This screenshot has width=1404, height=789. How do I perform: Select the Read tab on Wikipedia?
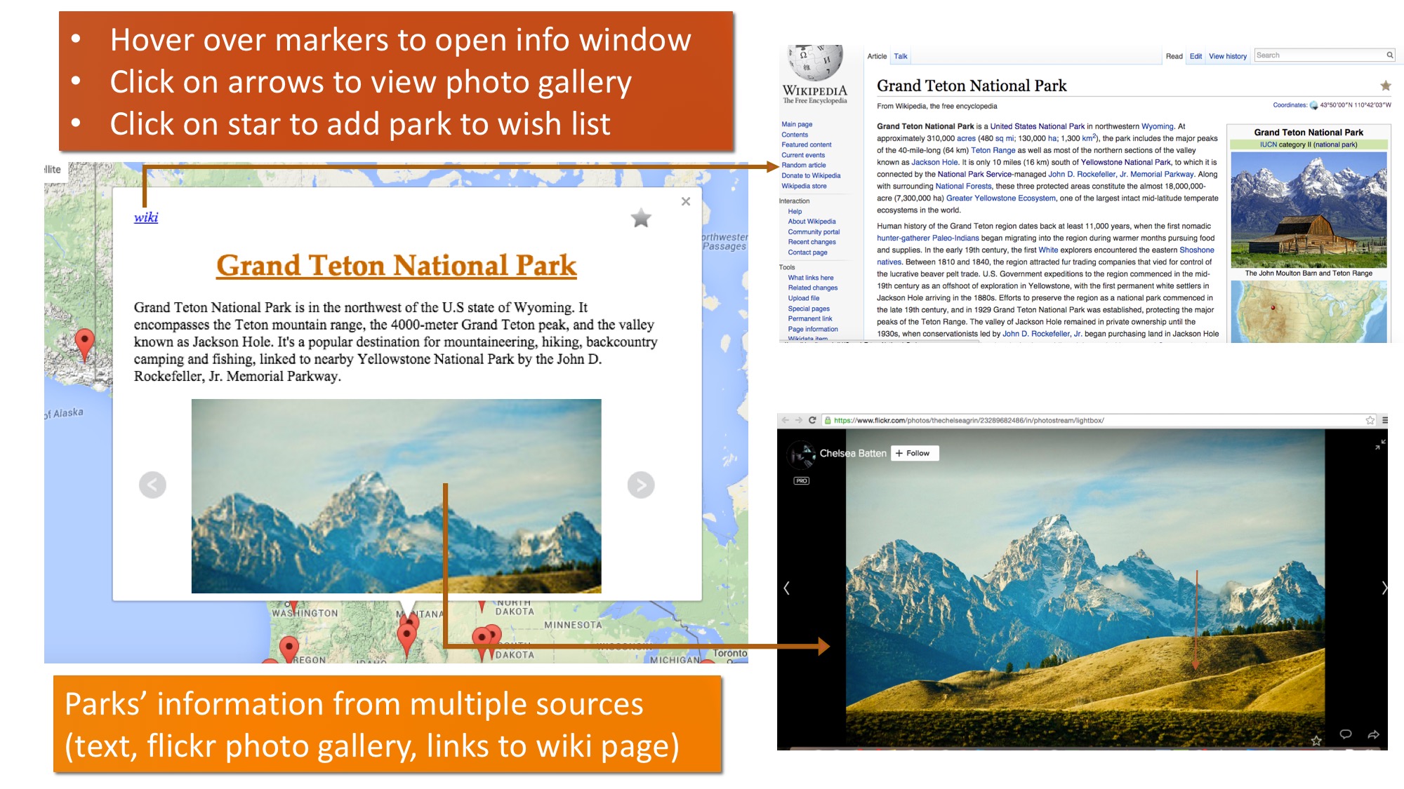[1174, 56]
